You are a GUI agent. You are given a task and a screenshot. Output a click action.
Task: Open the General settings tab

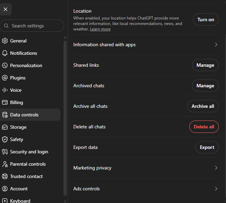coord(18,41)
